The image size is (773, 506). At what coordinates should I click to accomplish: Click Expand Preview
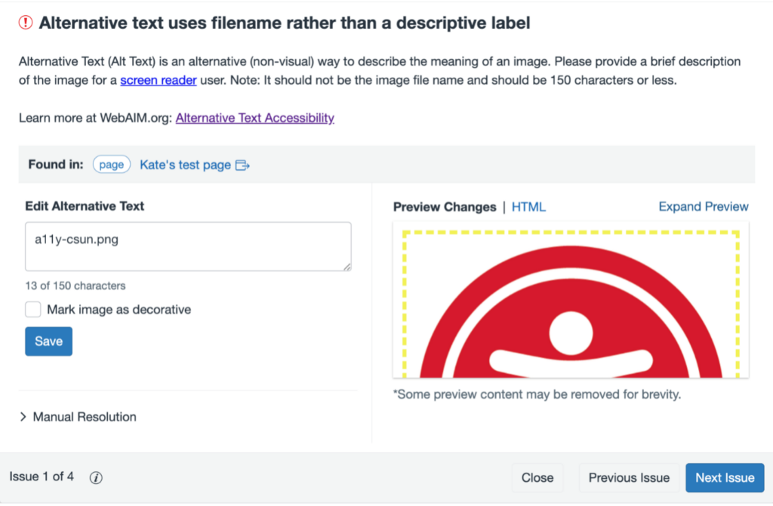pos(704,207)
